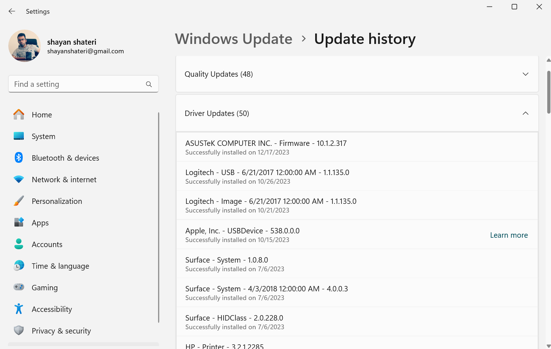
Task: Click the back arrow icon
Action: pos(12,11)
